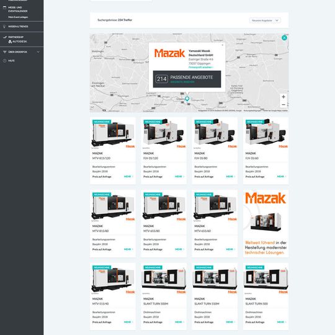The image size is (335, 335).
Task: Open the Über Orderfox menu item
Action: pos(17,52)
